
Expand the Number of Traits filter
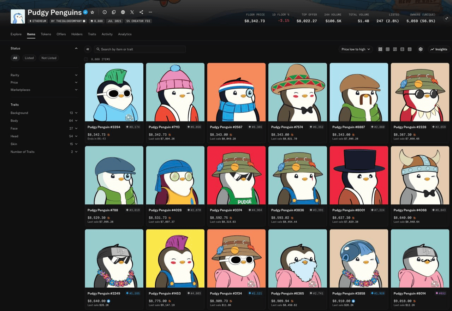click(x=44, y=152)
